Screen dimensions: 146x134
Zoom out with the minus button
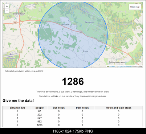pos(7,11)
